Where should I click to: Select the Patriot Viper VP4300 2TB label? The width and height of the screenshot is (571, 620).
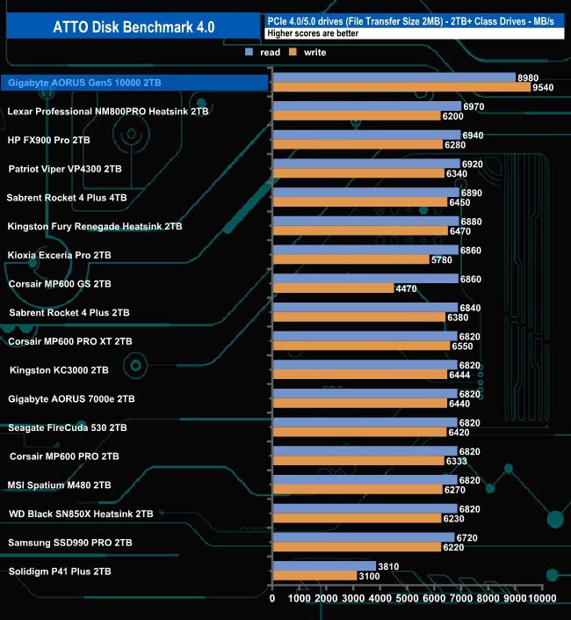pos(65,169)
